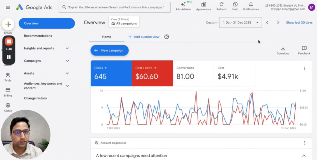317x160 pixels.
Task: Open the Admin gear icon
Action: pyautogui.click(x=8, y=108)
